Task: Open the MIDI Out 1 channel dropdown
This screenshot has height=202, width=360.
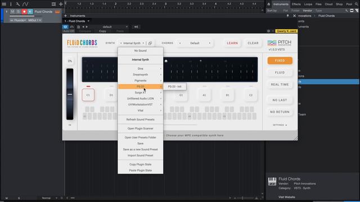Action: tap(34, 20)
